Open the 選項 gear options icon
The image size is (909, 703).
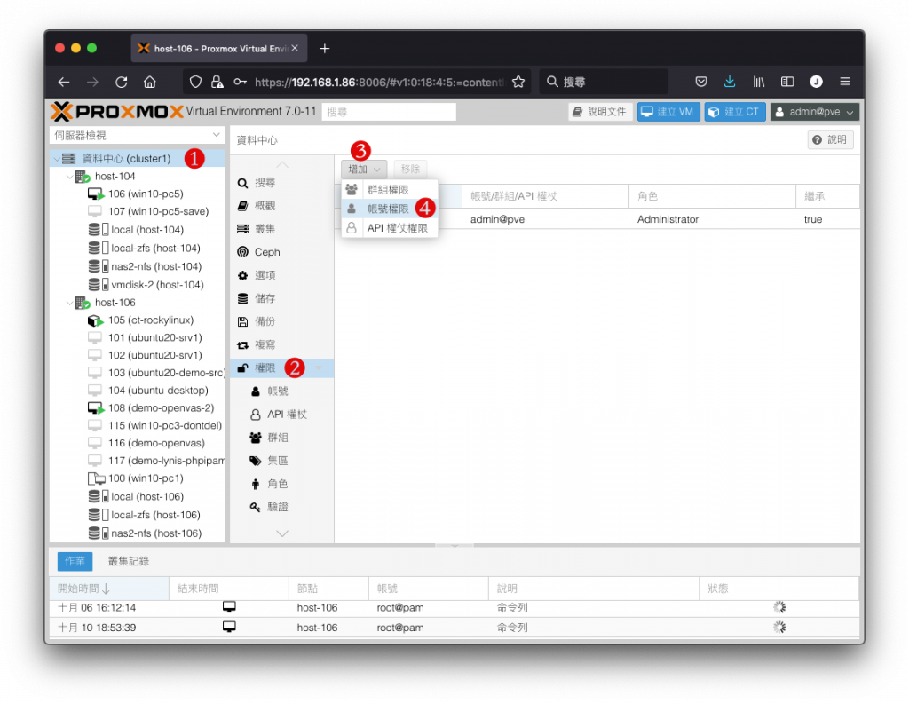click(x=242, y=275)
